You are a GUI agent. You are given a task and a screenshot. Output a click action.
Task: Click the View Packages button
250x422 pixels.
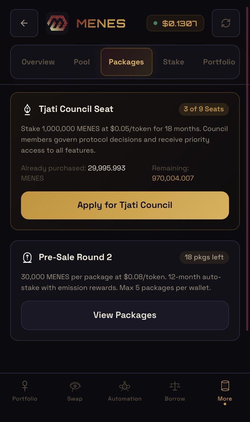pyautogui.click(x=125, y=315)
